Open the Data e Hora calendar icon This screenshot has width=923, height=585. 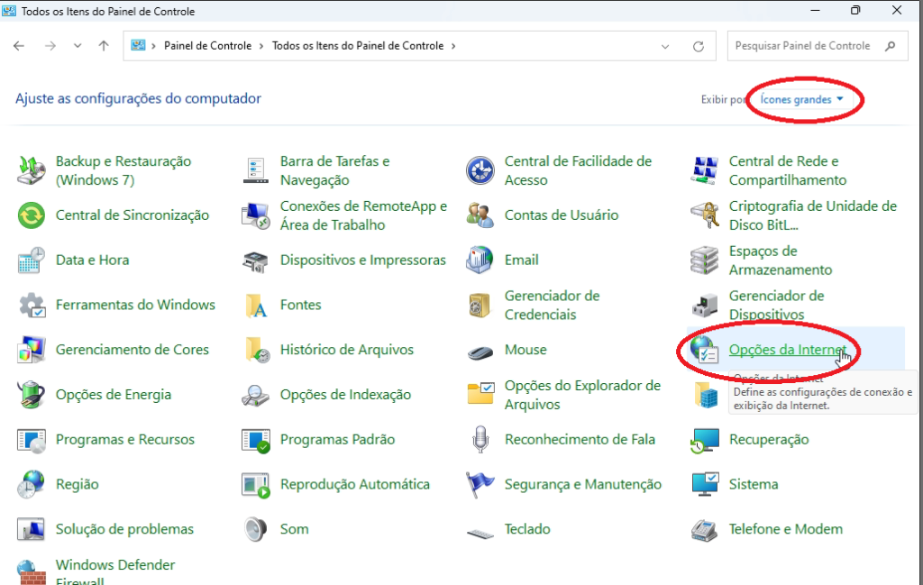tap(32, 261)
